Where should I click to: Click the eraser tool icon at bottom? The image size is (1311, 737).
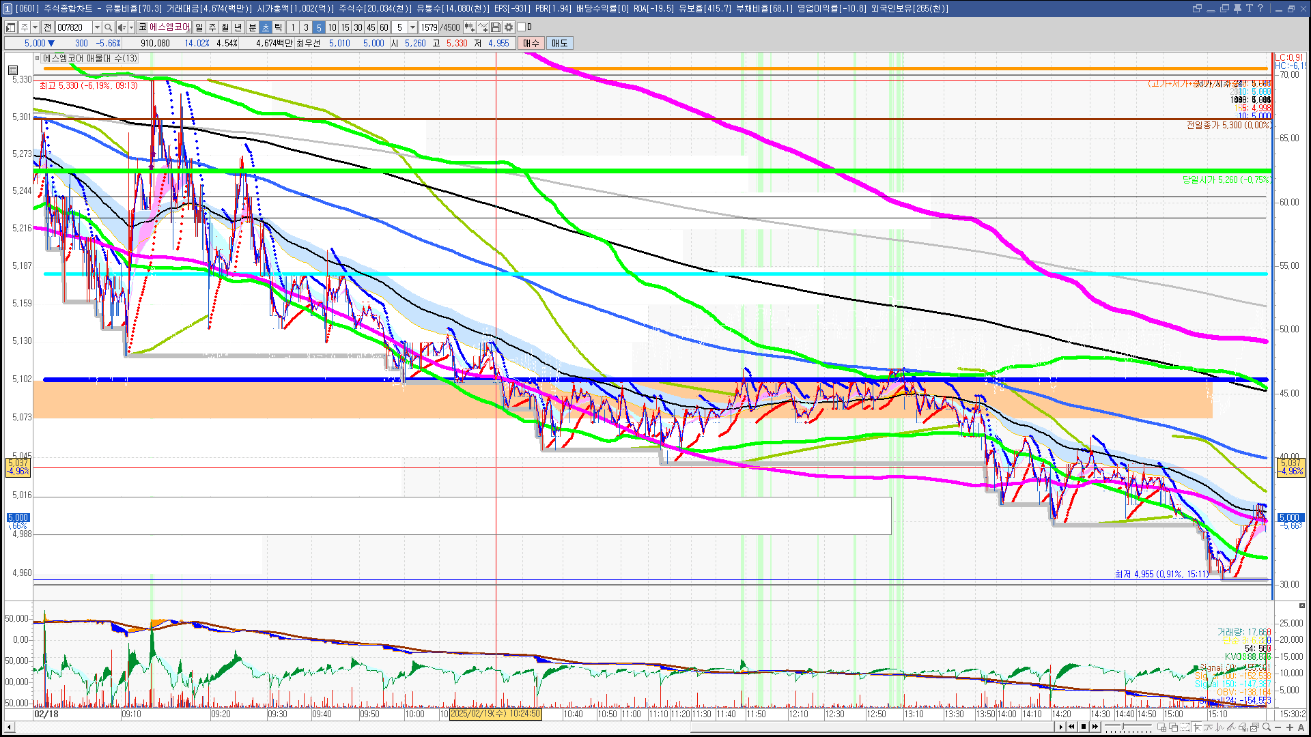[x=1243, y=727]
